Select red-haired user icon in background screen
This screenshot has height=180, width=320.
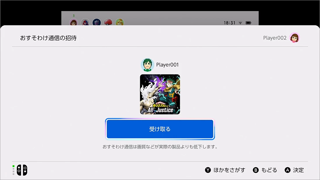click(85, 22)
